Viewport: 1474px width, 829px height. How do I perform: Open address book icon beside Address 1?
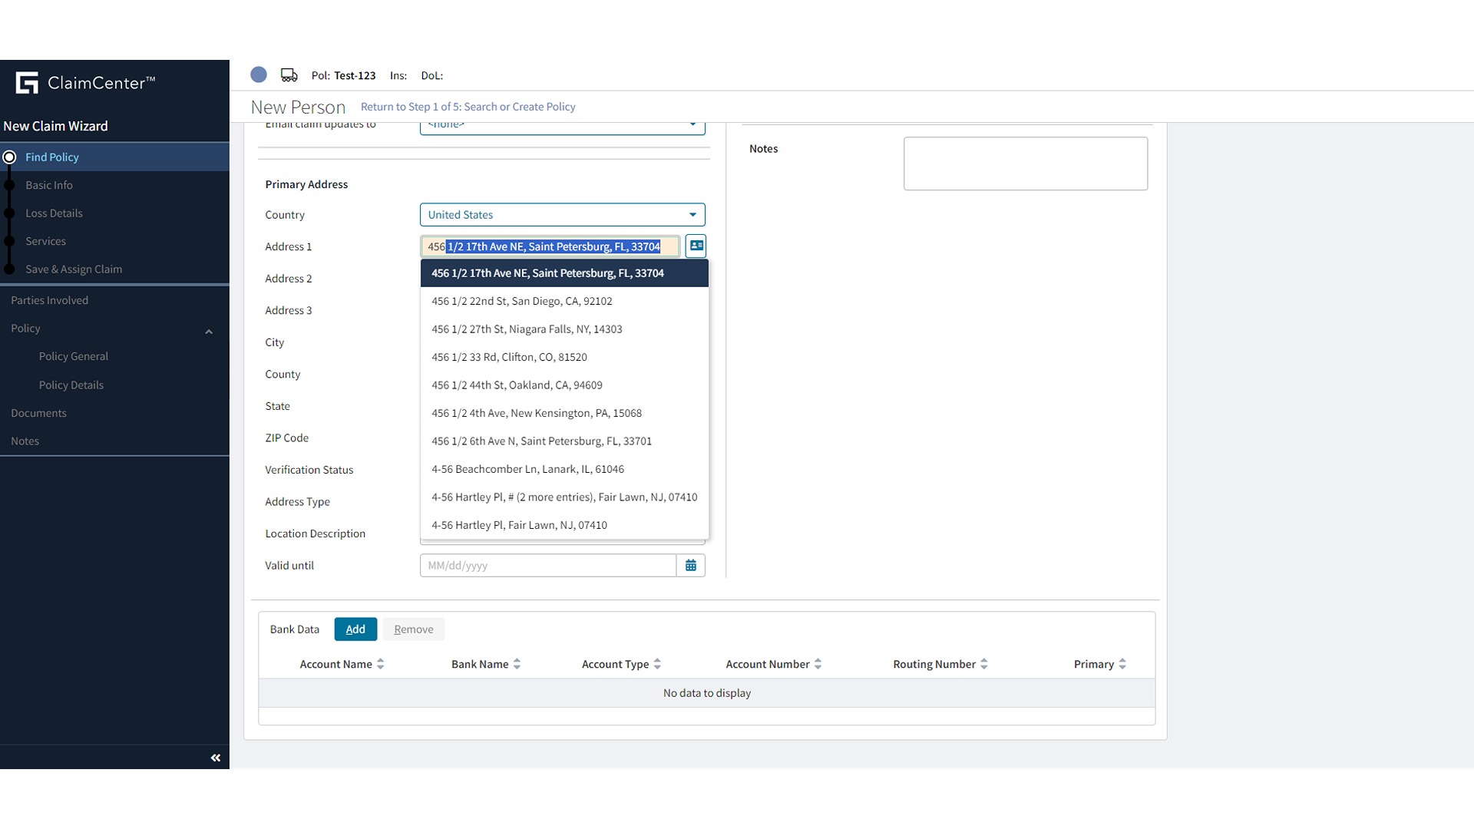(696, 246)
